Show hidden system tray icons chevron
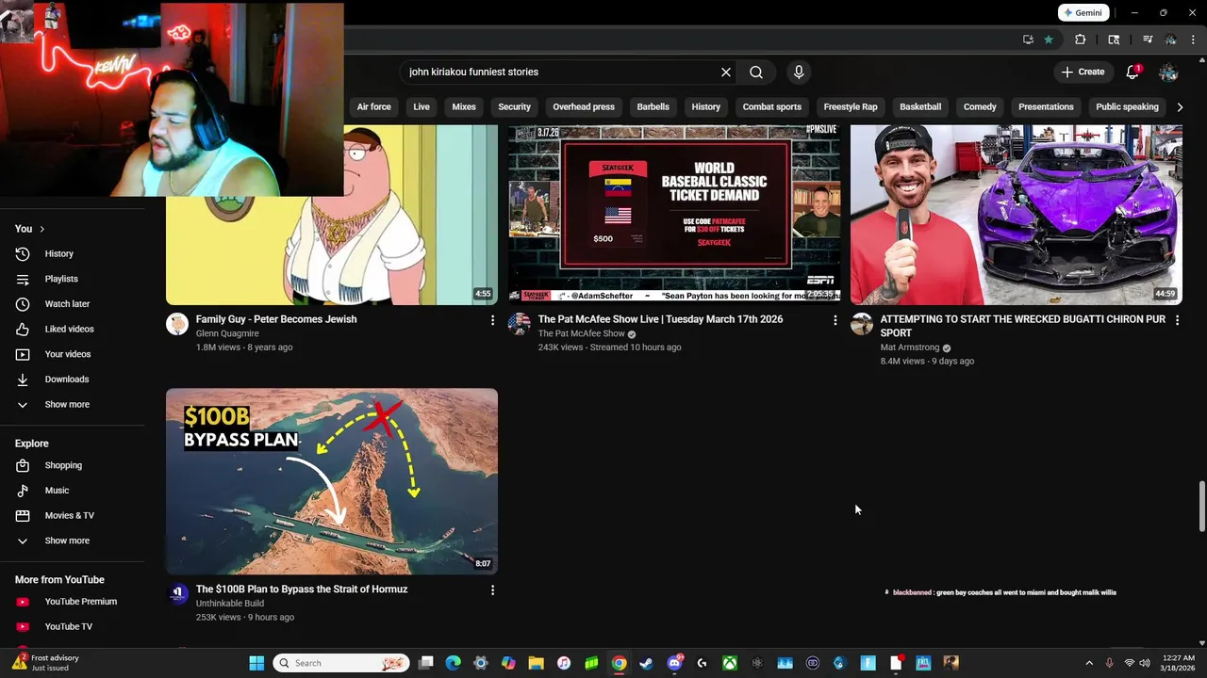Screen dimensions: 1207x678 [1089, 663]
